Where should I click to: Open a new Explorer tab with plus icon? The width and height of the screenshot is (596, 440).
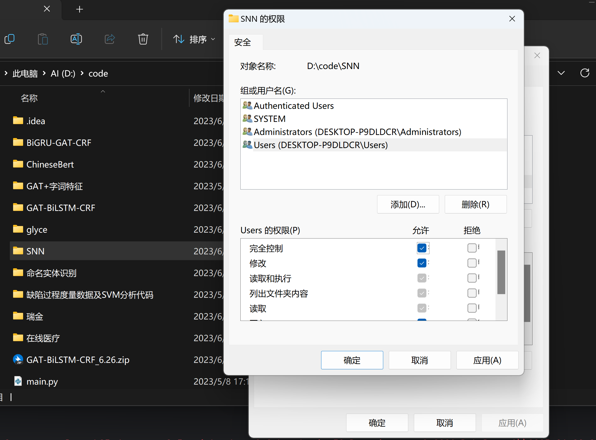(79, 9)
